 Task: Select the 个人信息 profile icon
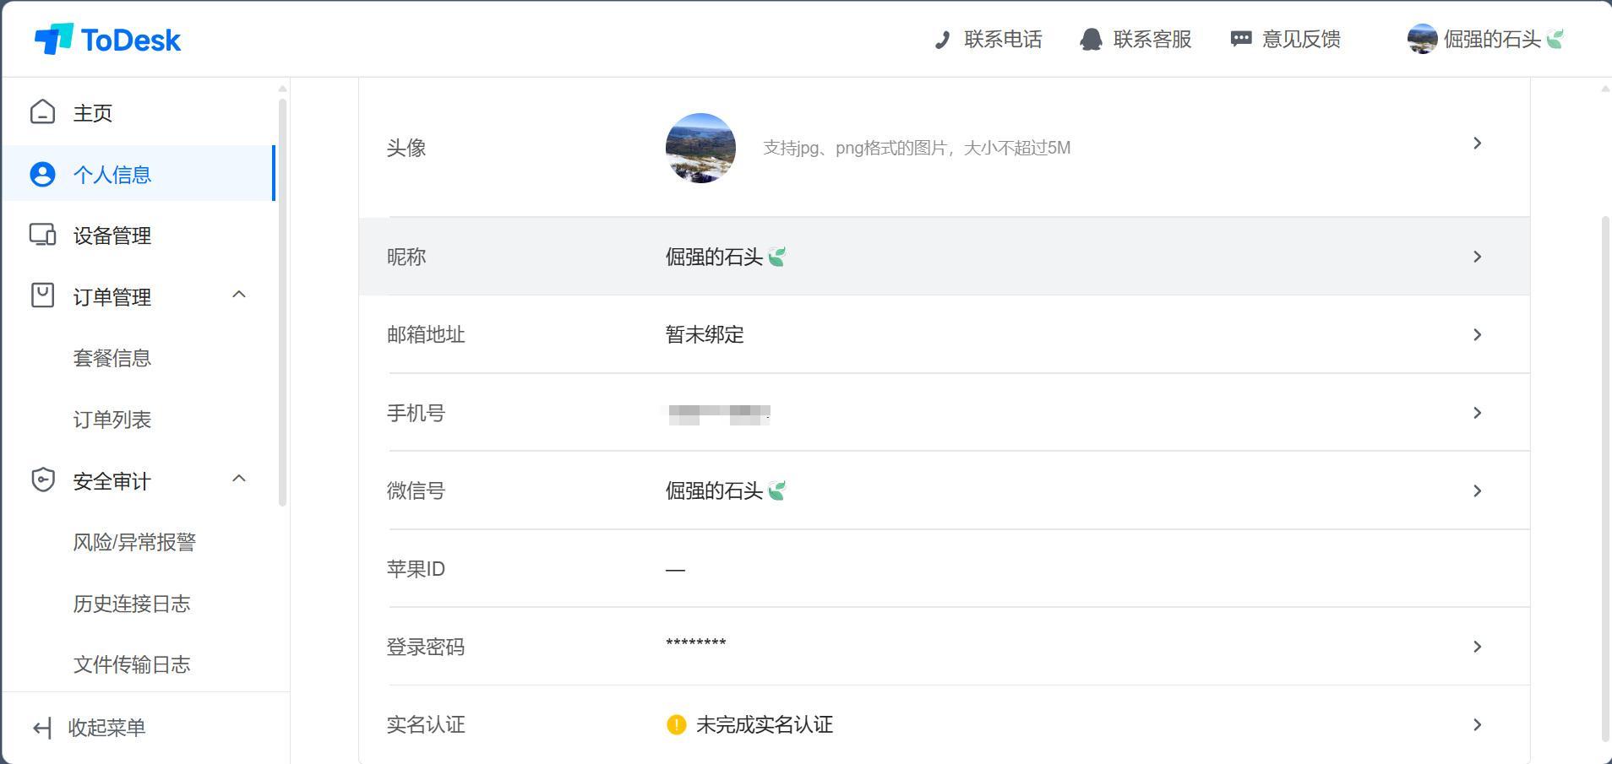pyautogui.click(x=42, y=174)
